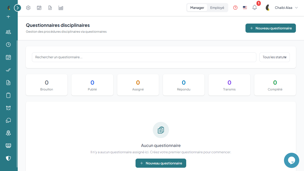Change language via the US flag
The image size is (304, 171).
[245, 8]
